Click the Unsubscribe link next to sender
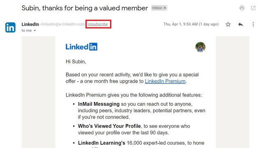Screen dimensions: 263x148 click(98, 24)
